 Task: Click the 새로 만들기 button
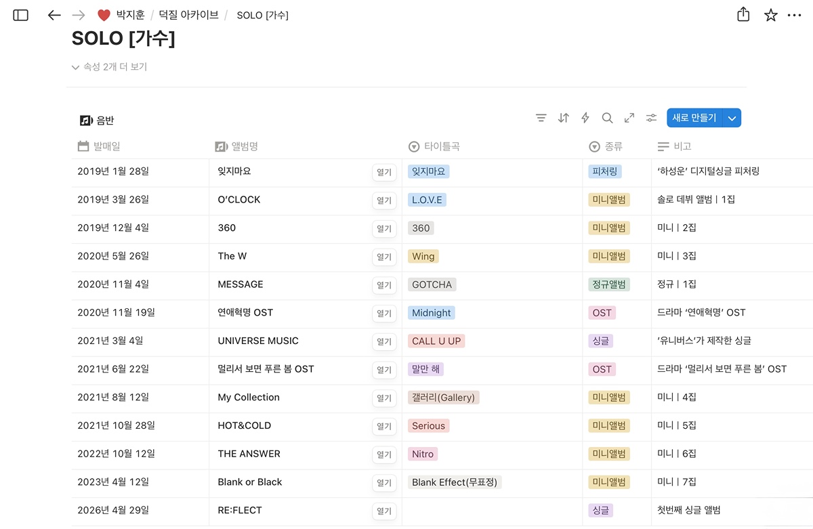694,118
